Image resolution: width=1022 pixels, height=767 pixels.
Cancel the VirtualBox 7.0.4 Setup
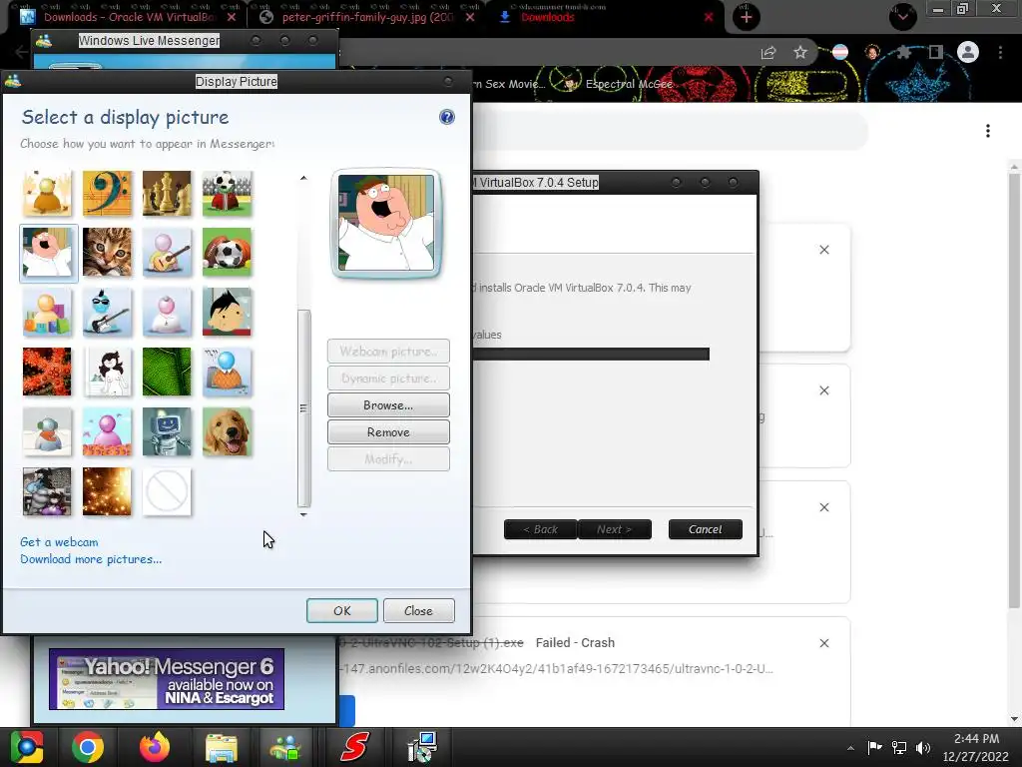(706, 529)
